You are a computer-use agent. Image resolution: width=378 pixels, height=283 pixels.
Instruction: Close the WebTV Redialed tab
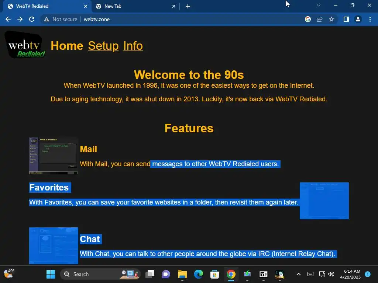[x=86, y=6]
